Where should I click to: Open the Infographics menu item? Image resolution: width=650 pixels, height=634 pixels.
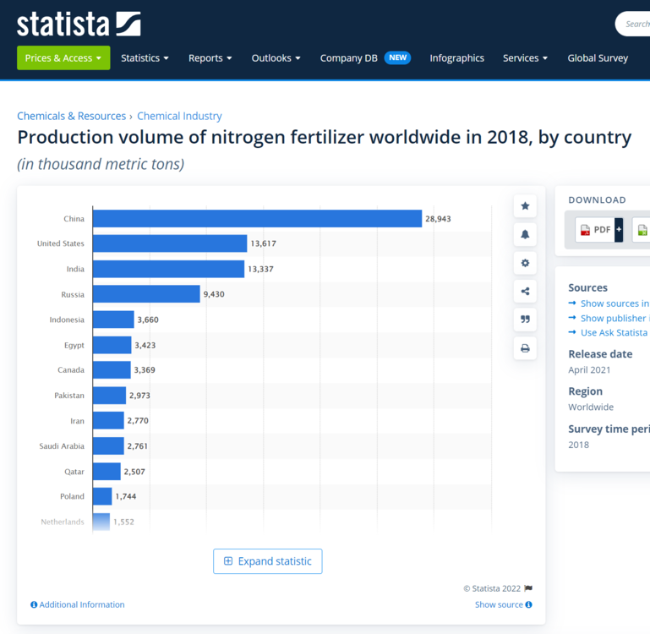[456, 58]
